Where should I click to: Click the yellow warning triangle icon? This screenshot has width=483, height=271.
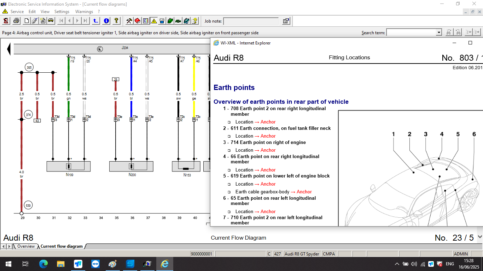154,21
